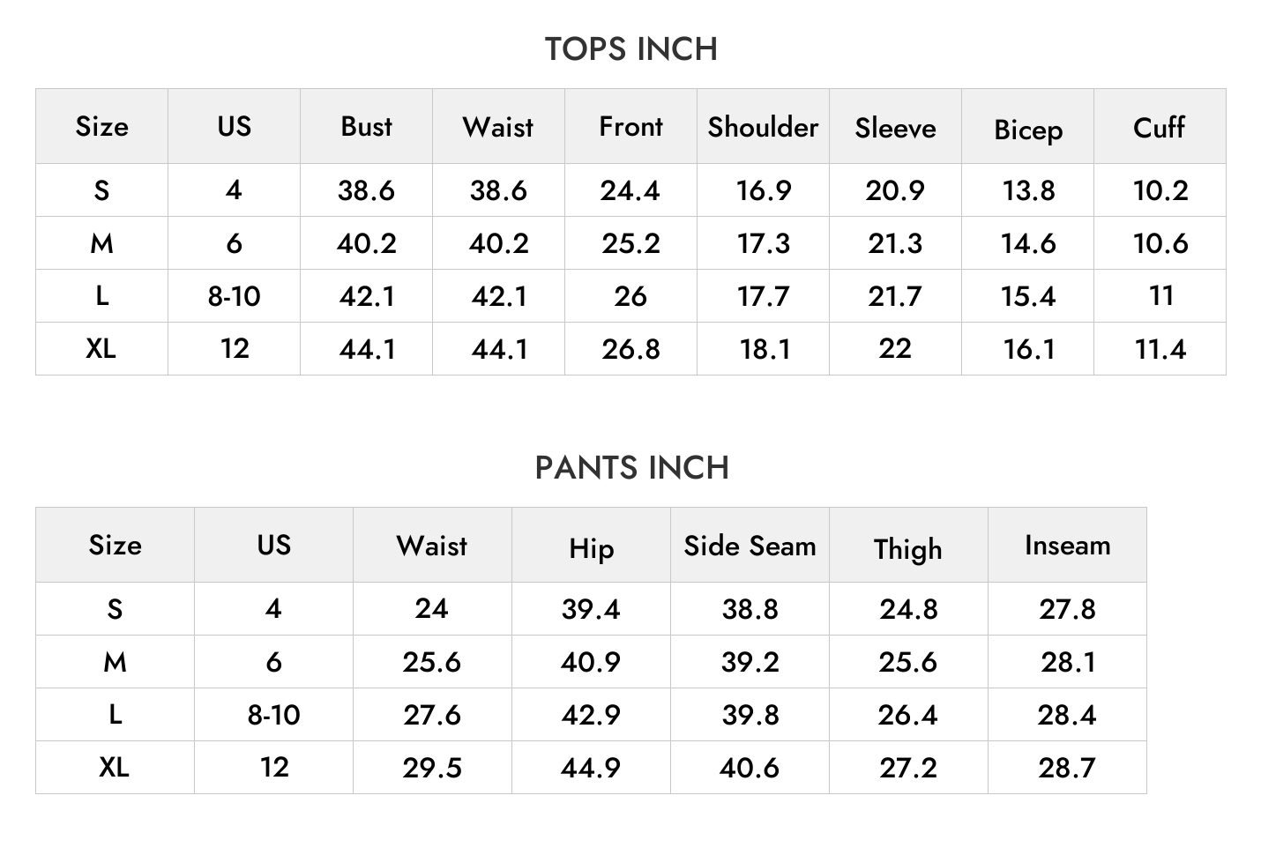Click the side seam value 40.6
The image size is (1261, 855).
[x=750, y=768]
